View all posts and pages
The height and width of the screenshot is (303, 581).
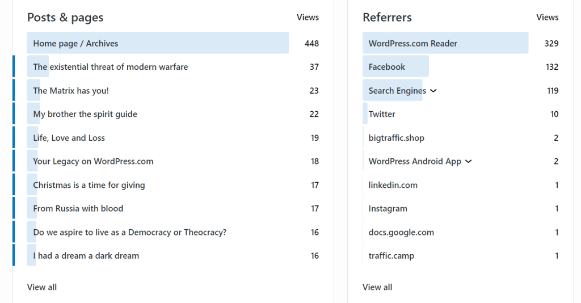[x=42, y=287]
